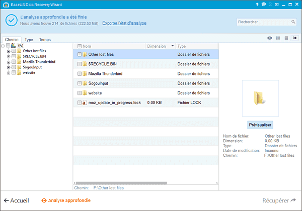Check SogouInput checkbox in file list

tap(80, 83)
